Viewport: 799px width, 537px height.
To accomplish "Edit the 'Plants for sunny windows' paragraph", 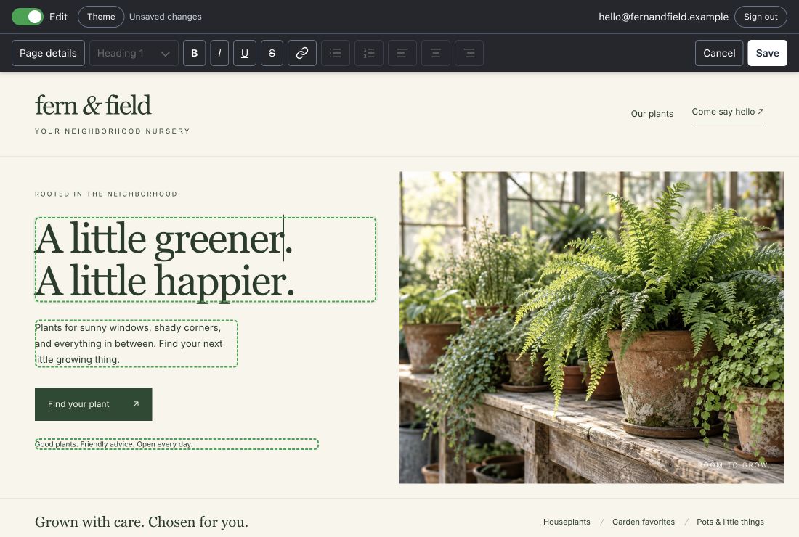I will (x=136, y=343).
